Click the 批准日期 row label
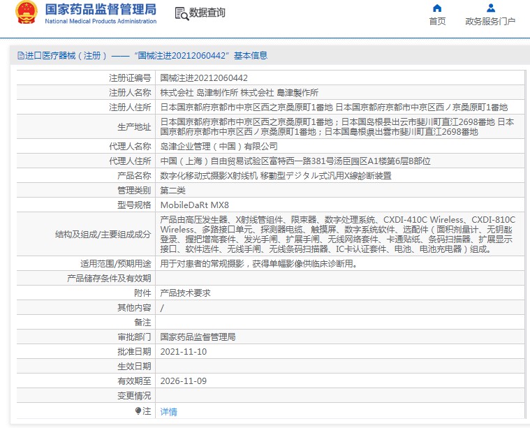Image resolution: width=530 pixels, height=428 pixels. click(134, 352)
